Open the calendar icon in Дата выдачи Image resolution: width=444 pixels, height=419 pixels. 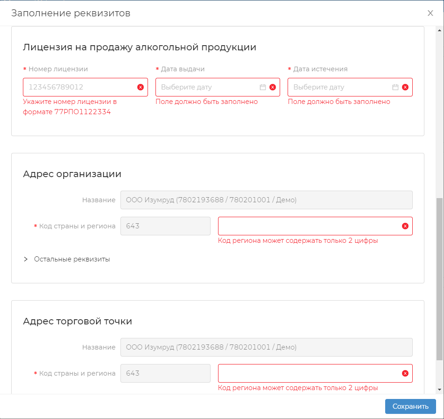point(263,87)
